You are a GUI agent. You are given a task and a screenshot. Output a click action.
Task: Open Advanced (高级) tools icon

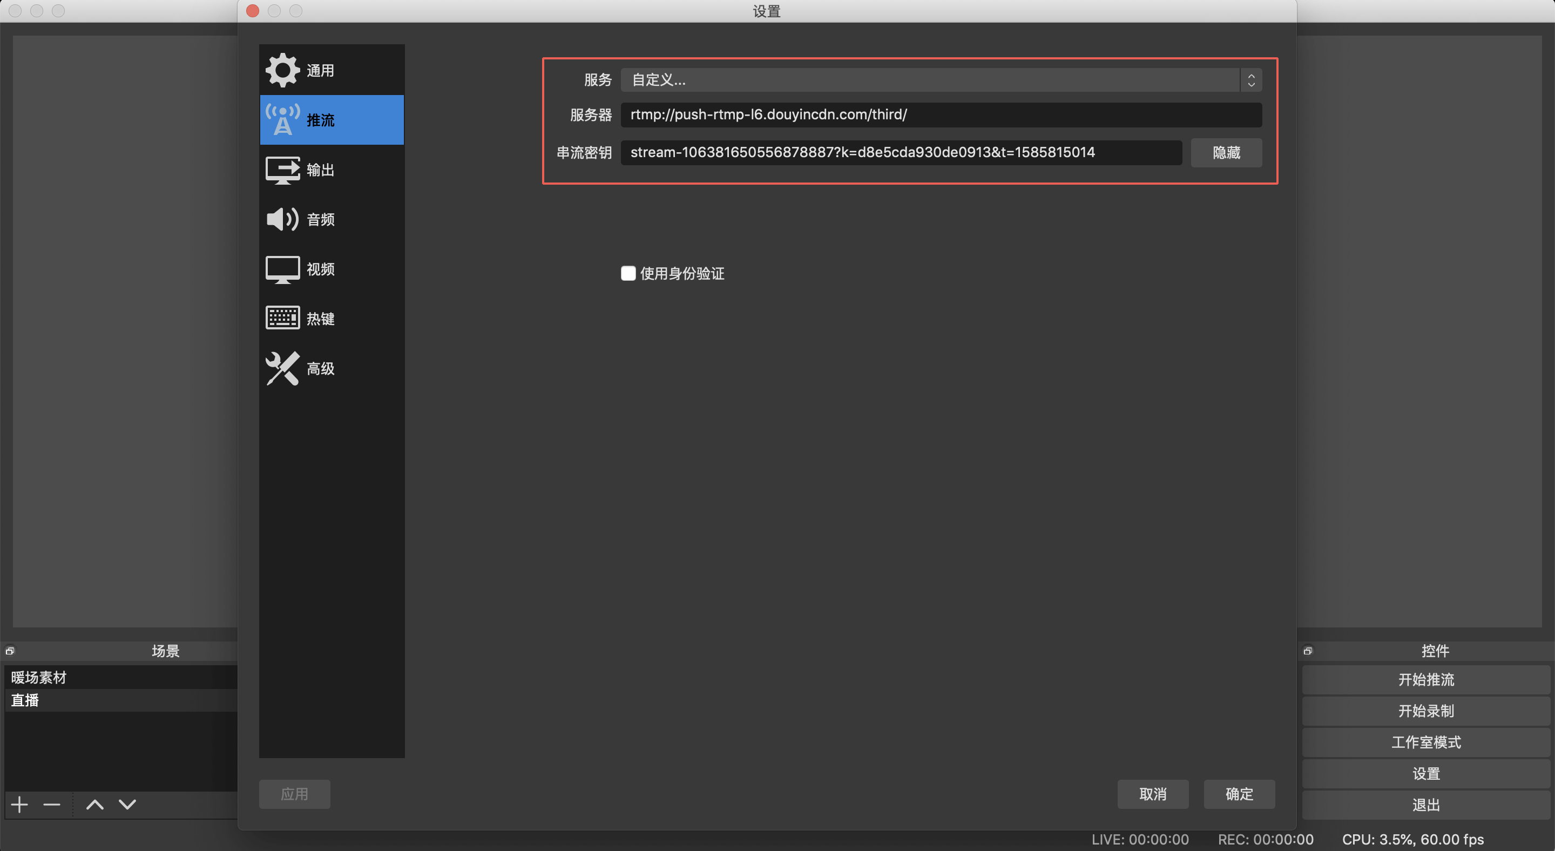click(x=282, y=368)
